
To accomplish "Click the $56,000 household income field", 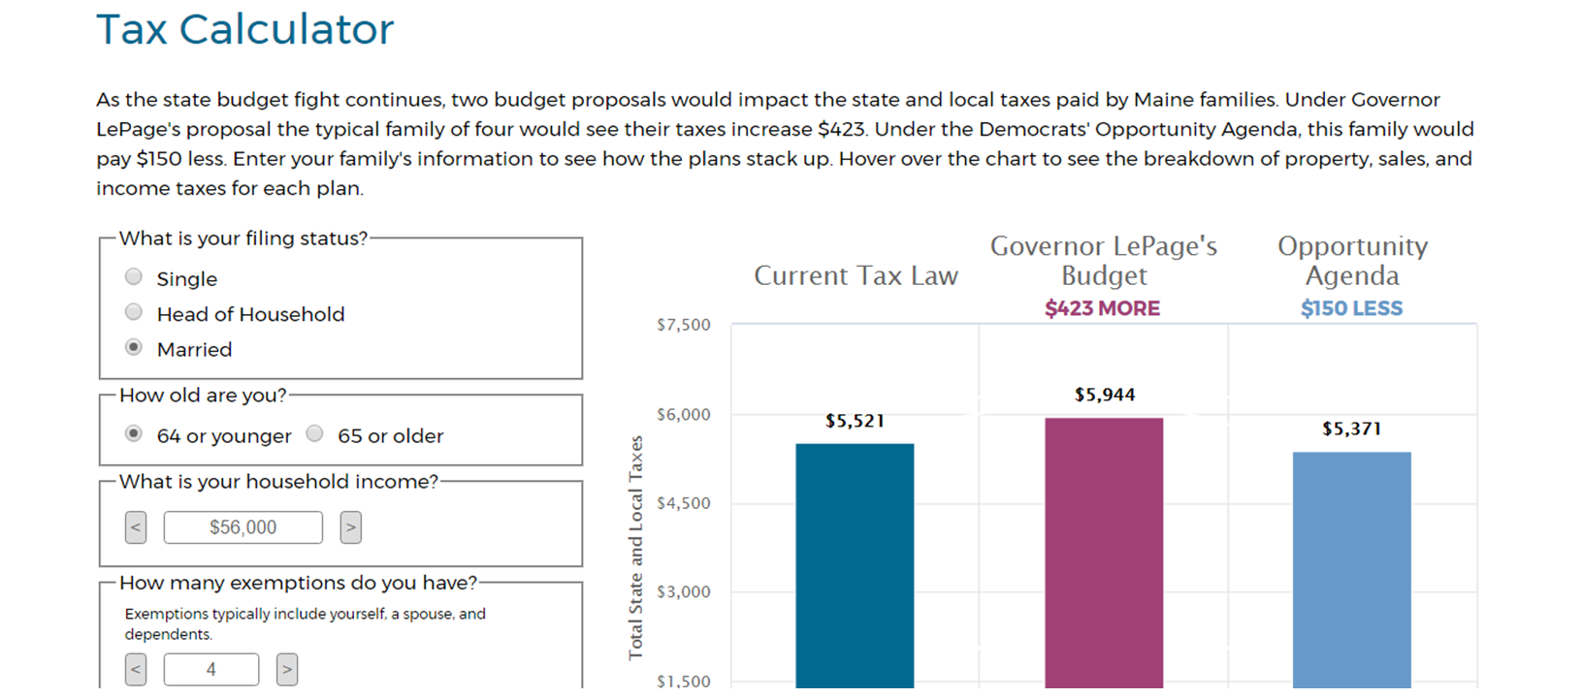I will 243,527.
